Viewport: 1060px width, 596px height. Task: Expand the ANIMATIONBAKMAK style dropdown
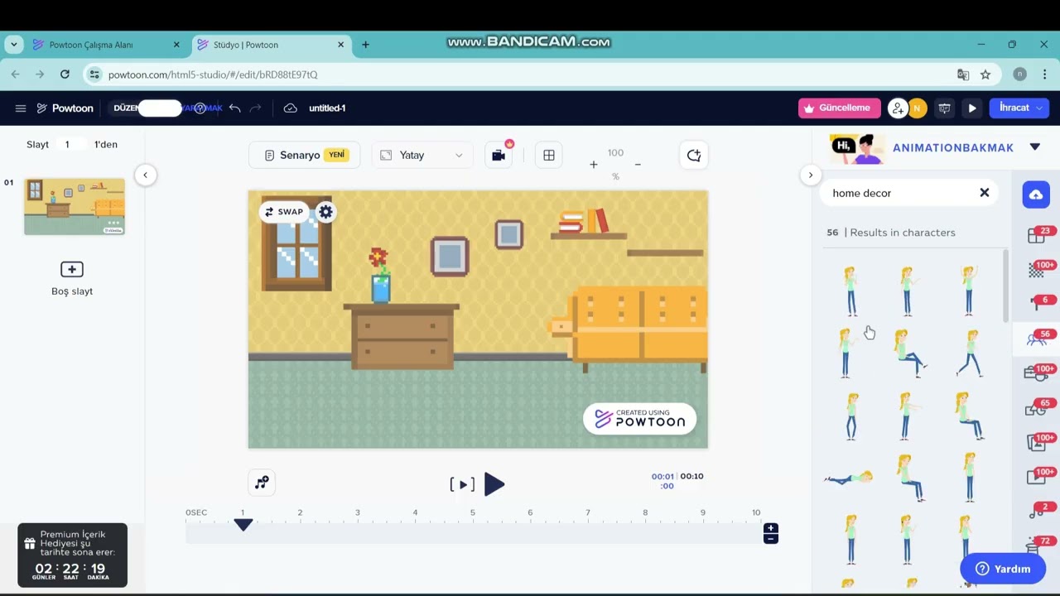coord(1034,147)
